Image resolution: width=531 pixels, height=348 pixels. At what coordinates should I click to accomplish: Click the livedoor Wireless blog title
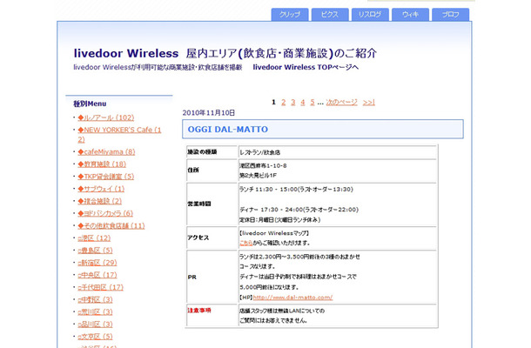pos(225,53)
